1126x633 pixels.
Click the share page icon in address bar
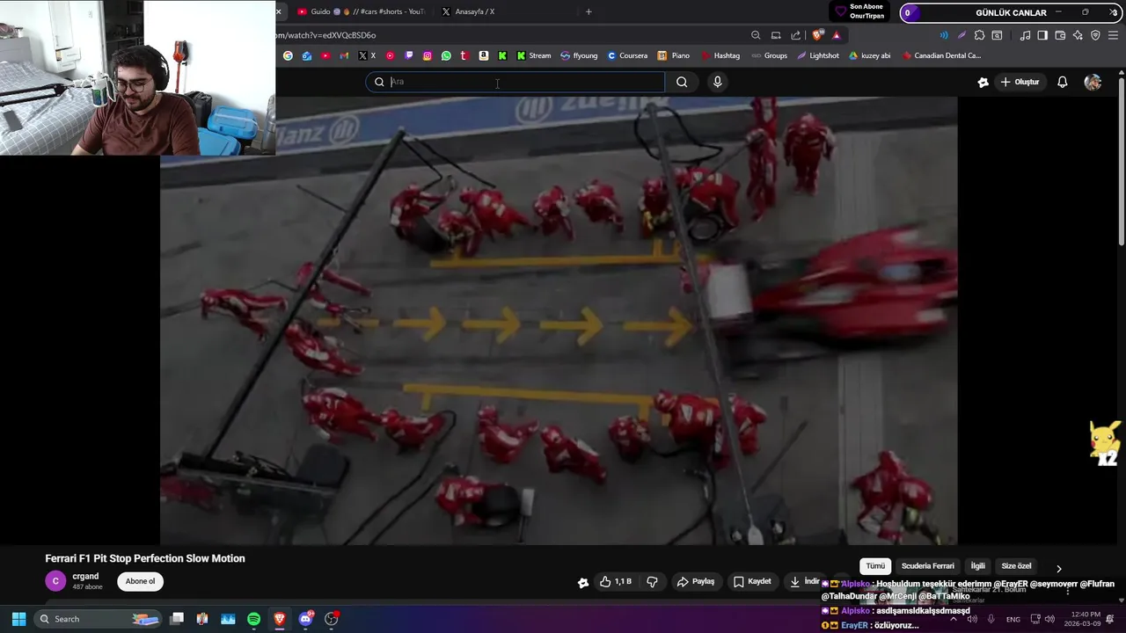point(796,35)
